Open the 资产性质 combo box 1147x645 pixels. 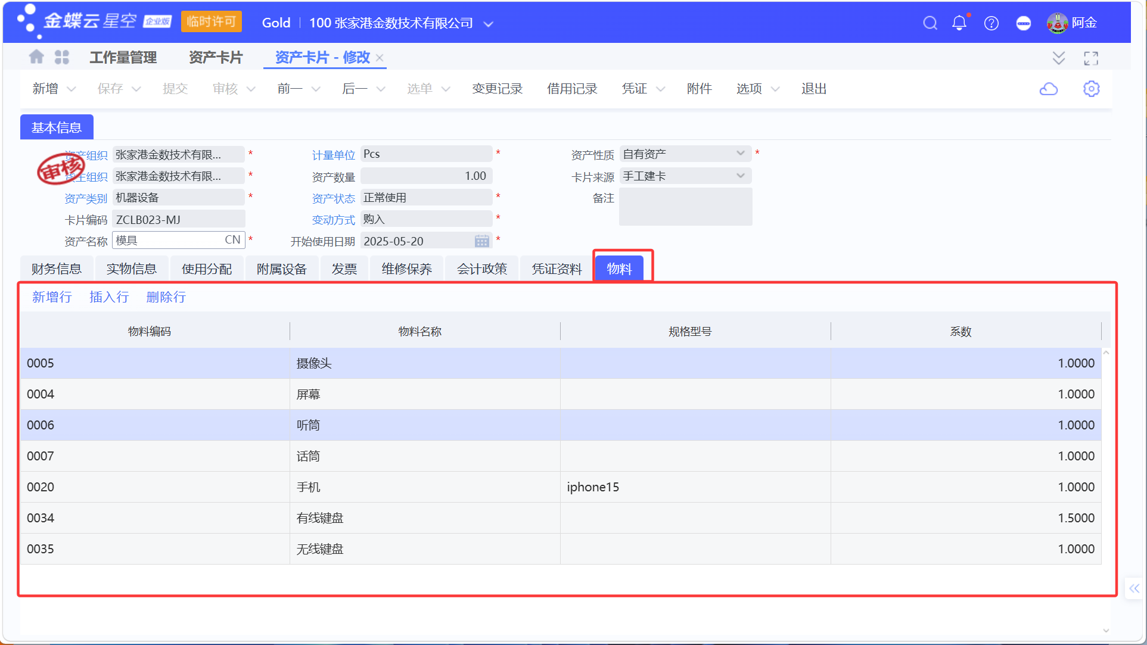click(x=685, y=154)
